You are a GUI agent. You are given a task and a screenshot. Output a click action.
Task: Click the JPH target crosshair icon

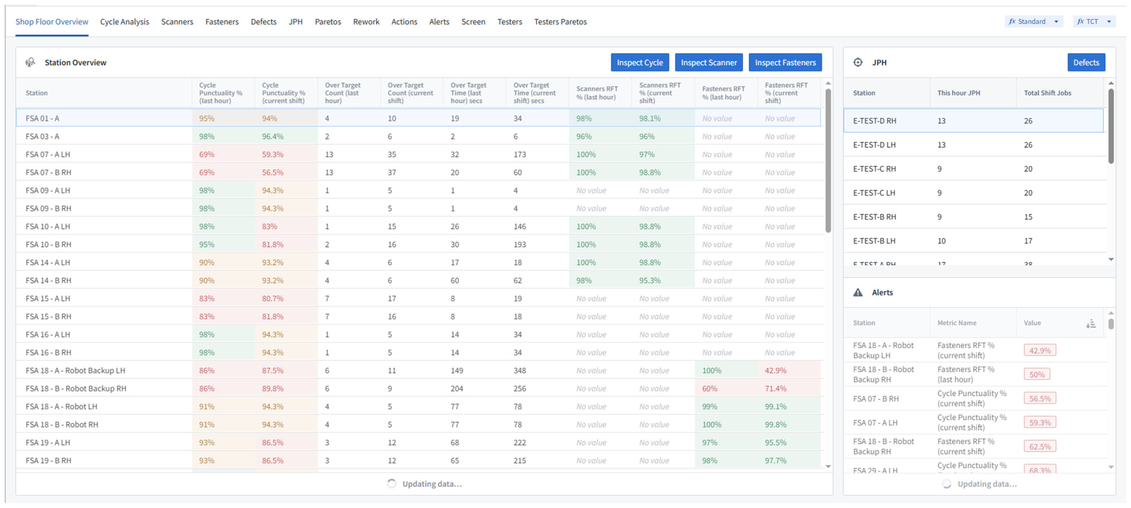click(x=857, y=62)
